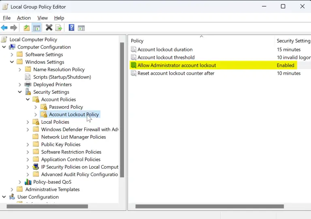Click the 'Enabled' security setting value
Image resolution: width=311 pixels, height=219 pixels.
click(285, 65)
